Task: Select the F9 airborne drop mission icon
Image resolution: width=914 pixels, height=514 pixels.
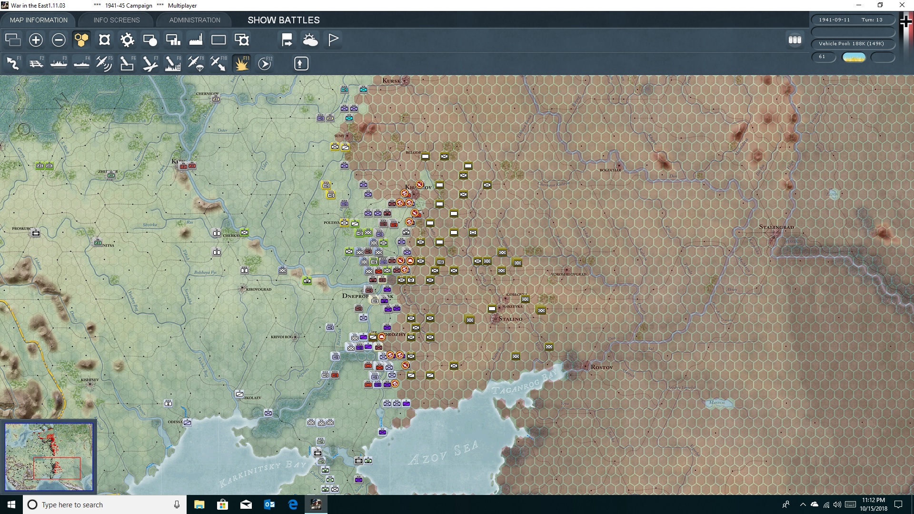Action: pyautogui.click(x=196, y=63)
